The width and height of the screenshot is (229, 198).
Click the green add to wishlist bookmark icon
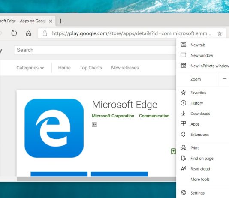click(173, 151)
